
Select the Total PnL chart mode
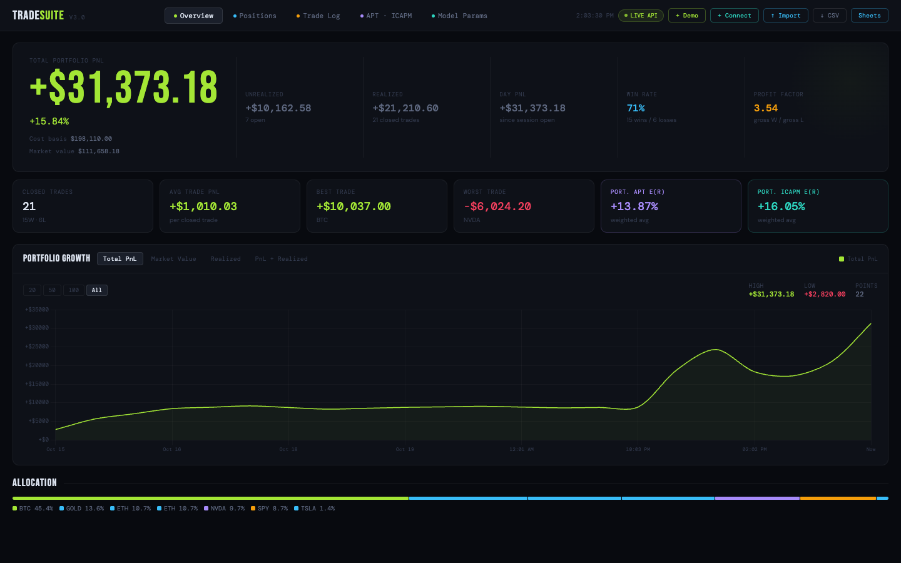(x=120, y=259)
